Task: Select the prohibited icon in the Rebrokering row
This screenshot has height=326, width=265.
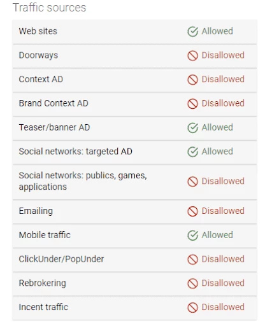Action: tap(192, 283)
